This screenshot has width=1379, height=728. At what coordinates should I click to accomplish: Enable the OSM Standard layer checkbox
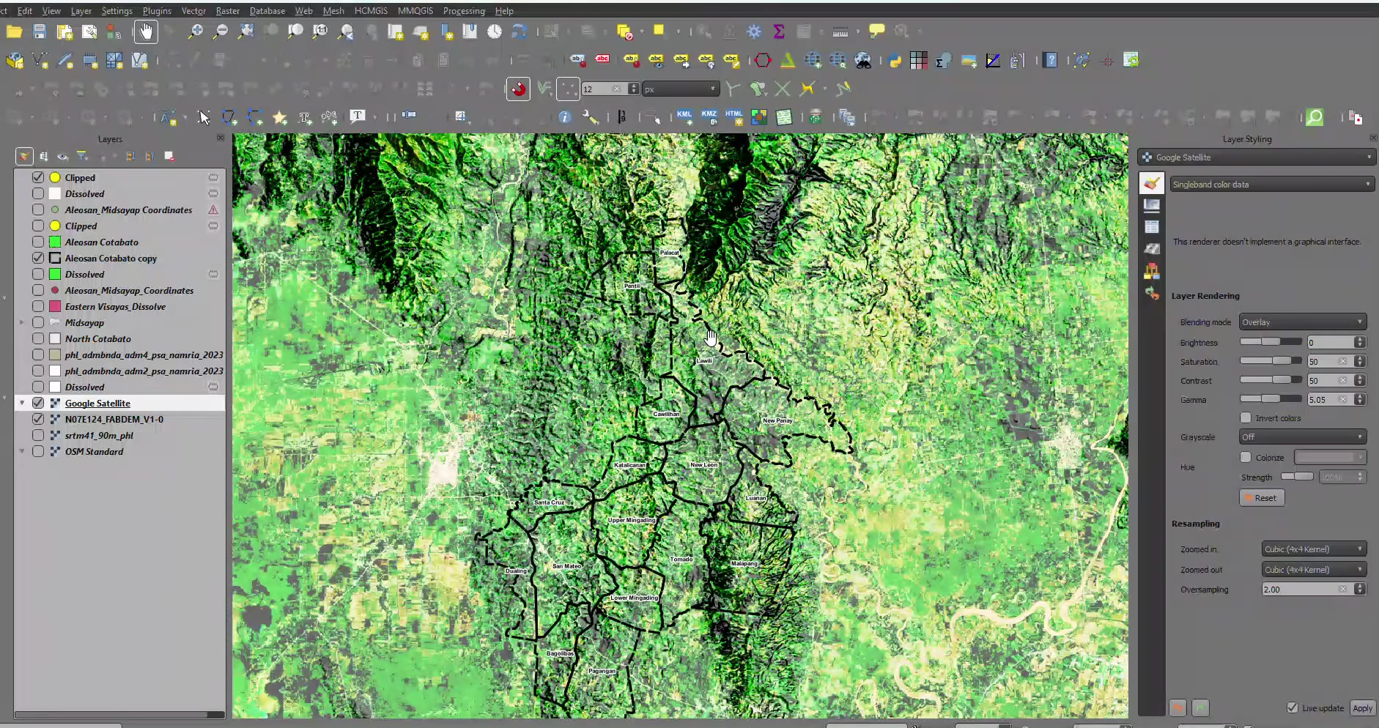(38, 451)
